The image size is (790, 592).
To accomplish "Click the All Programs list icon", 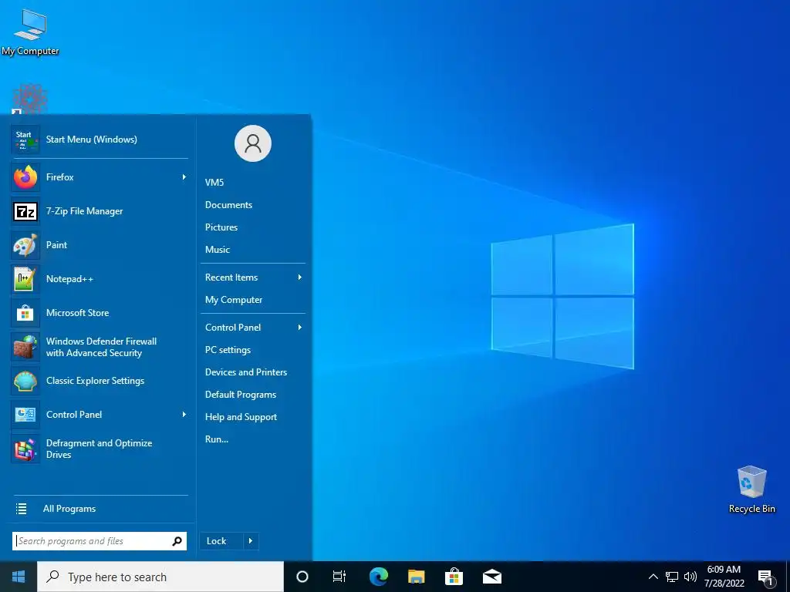I will coord(21,509).
